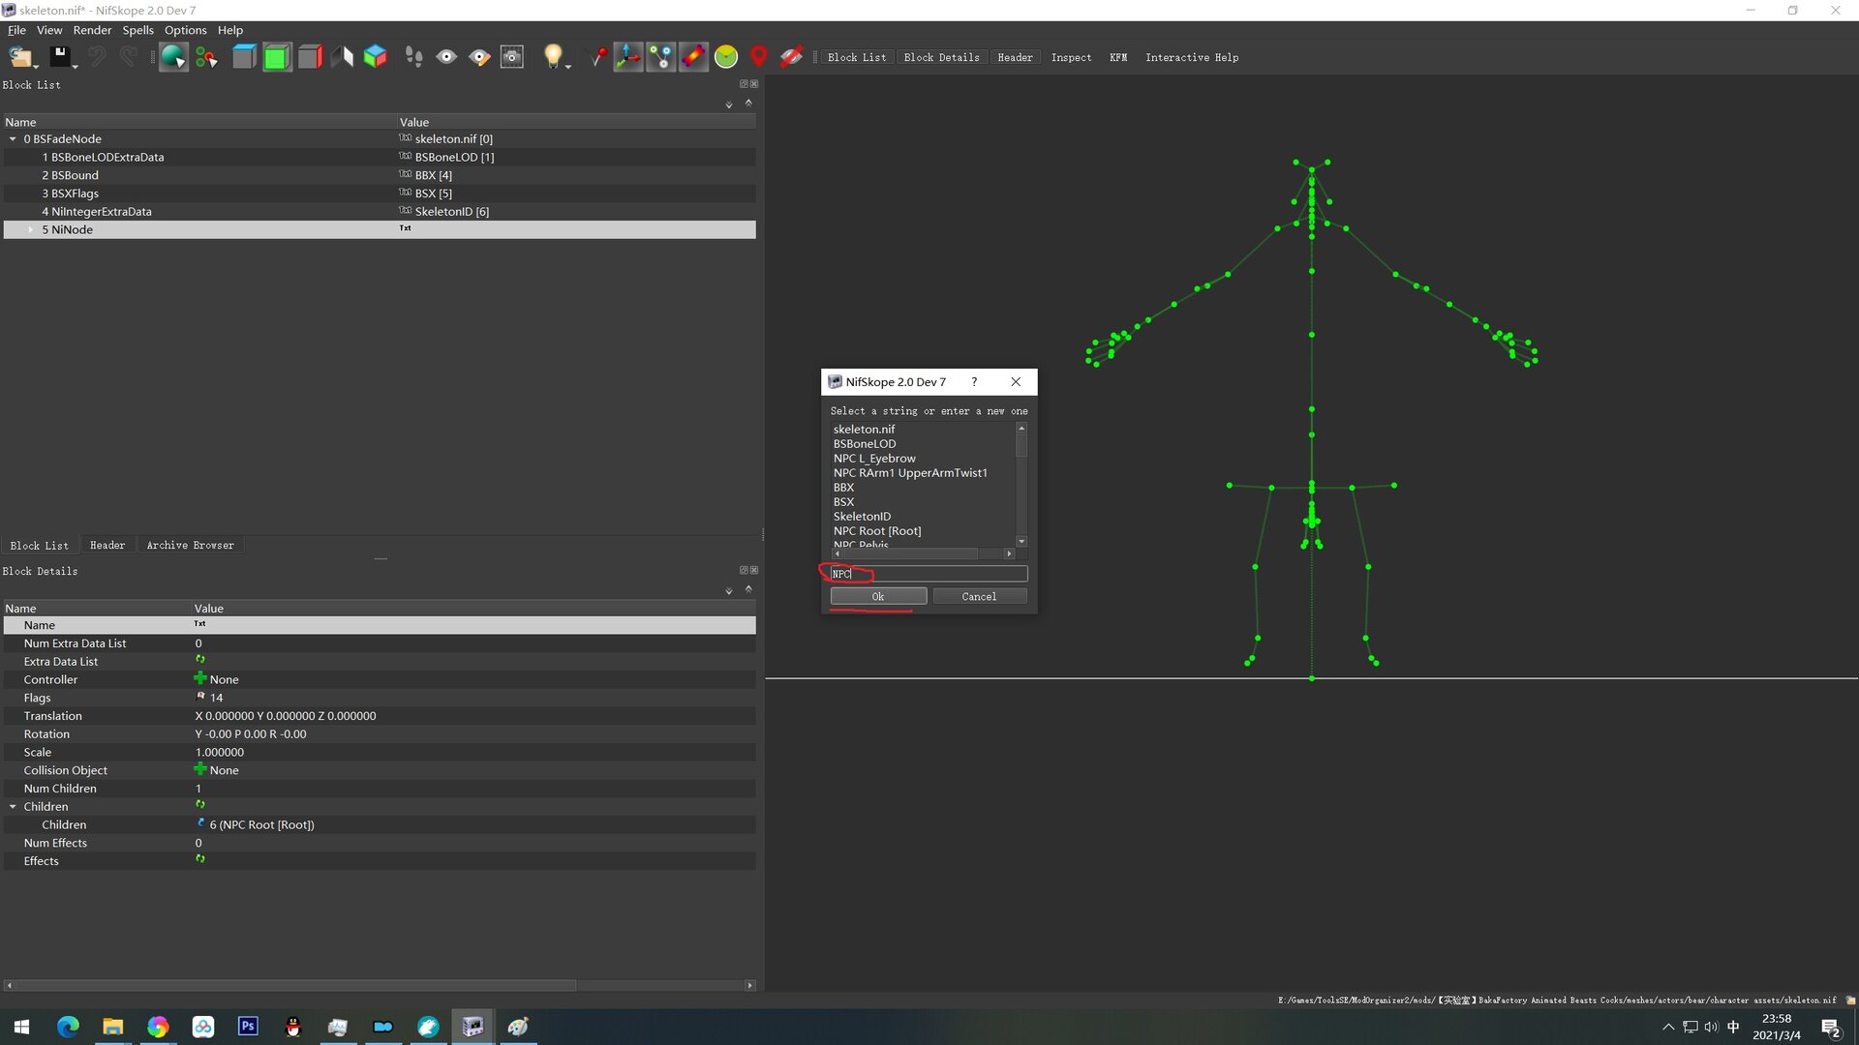Viewport: 1859px width, 1045px height.
Task: Open the Windows Start menu
Action: coord(21,1026)
